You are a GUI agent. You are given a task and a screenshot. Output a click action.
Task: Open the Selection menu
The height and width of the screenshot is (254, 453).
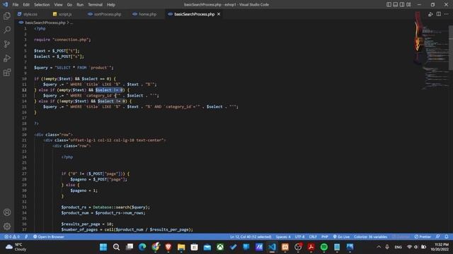(42, 5)
